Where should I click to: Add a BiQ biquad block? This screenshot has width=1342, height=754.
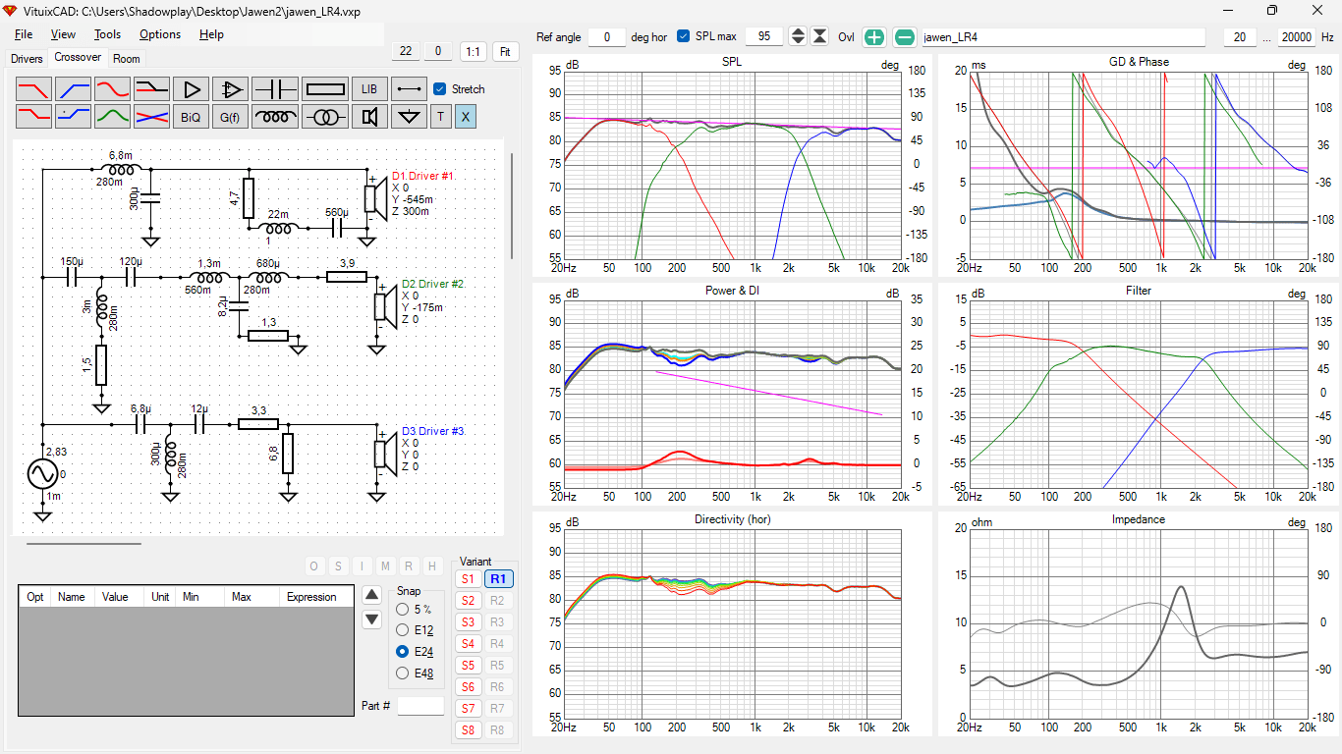pyautogui.click(x=191, y=117)
